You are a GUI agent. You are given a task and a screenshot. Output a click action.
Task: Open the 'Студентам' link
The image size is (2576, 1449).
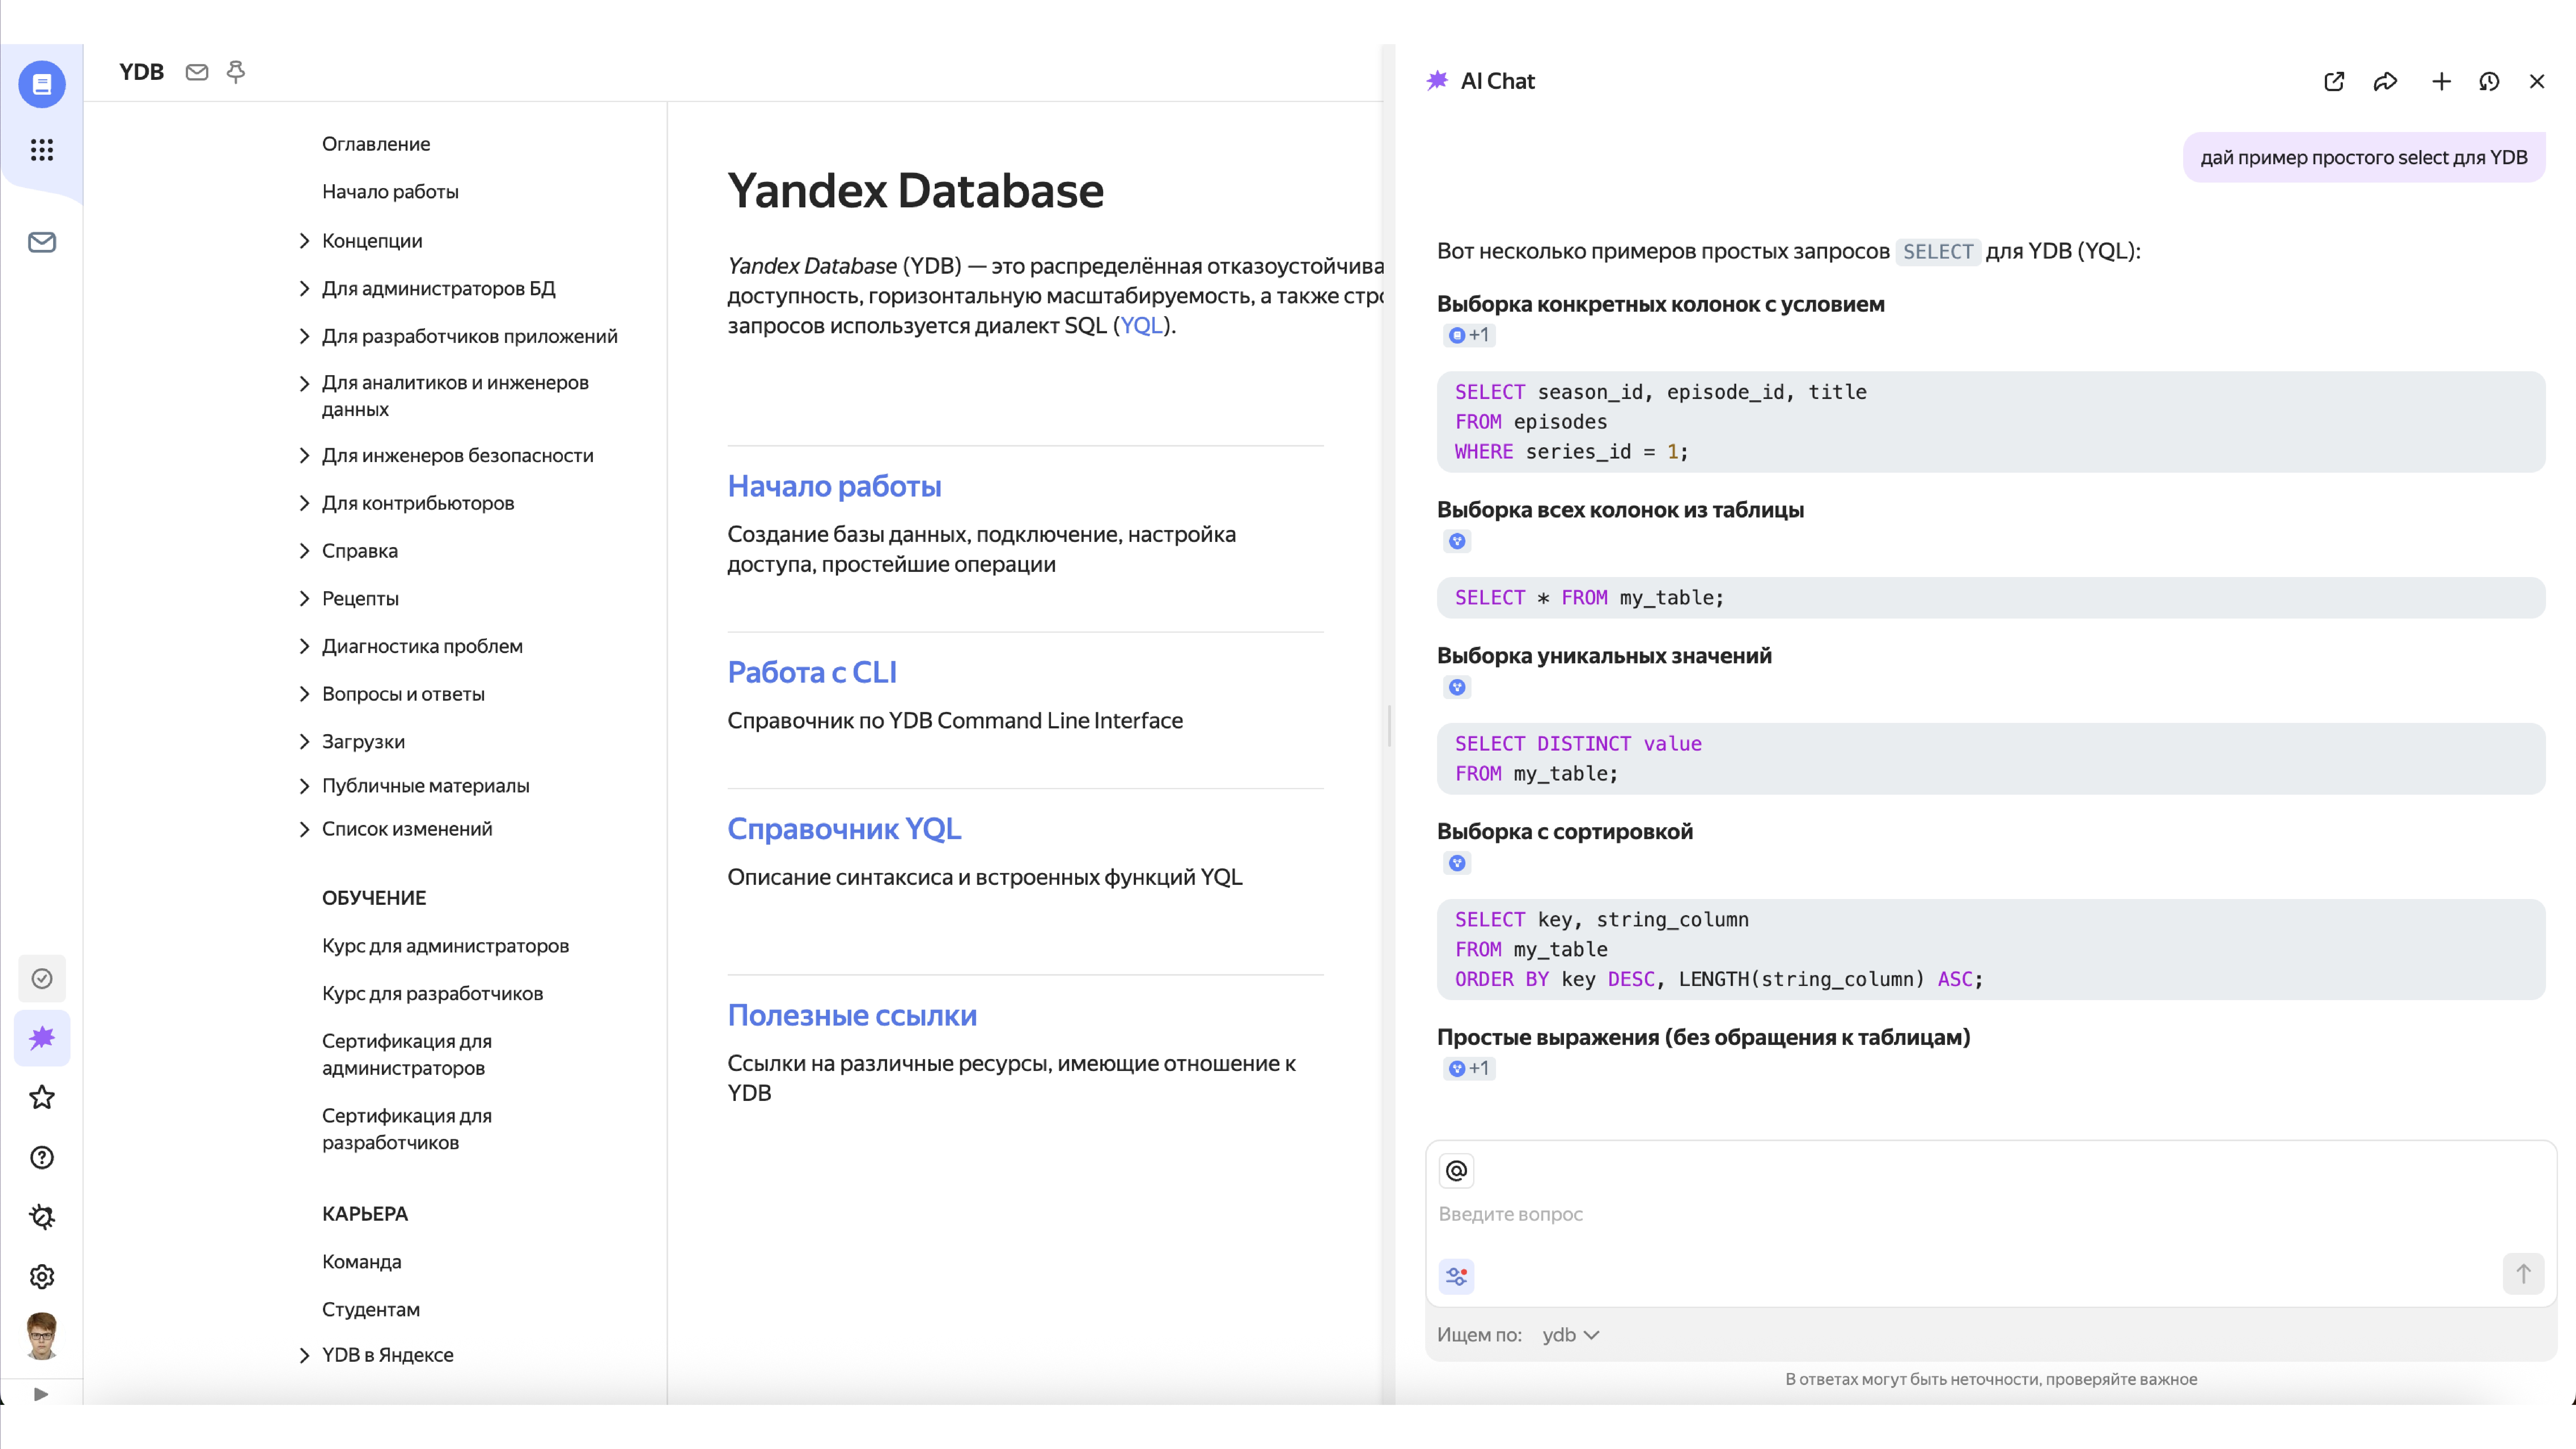click(371, 1310)
